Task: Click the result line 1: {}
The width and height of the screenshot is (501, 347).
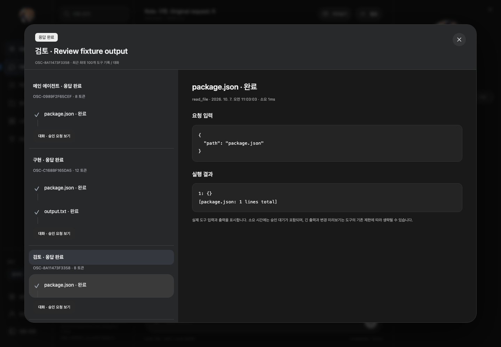Action: 205,193
